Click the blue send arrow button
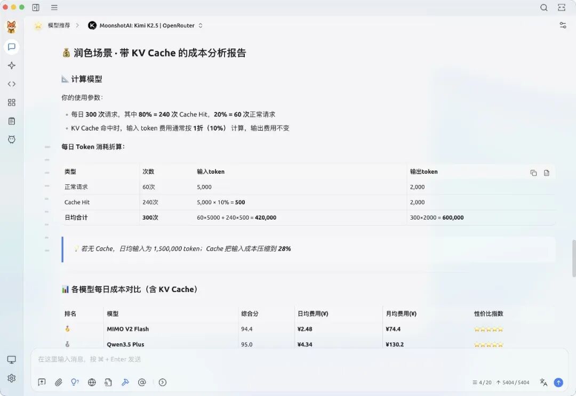Image resolution: width=576 pixels, height=396 pixels. pos(558,382)
